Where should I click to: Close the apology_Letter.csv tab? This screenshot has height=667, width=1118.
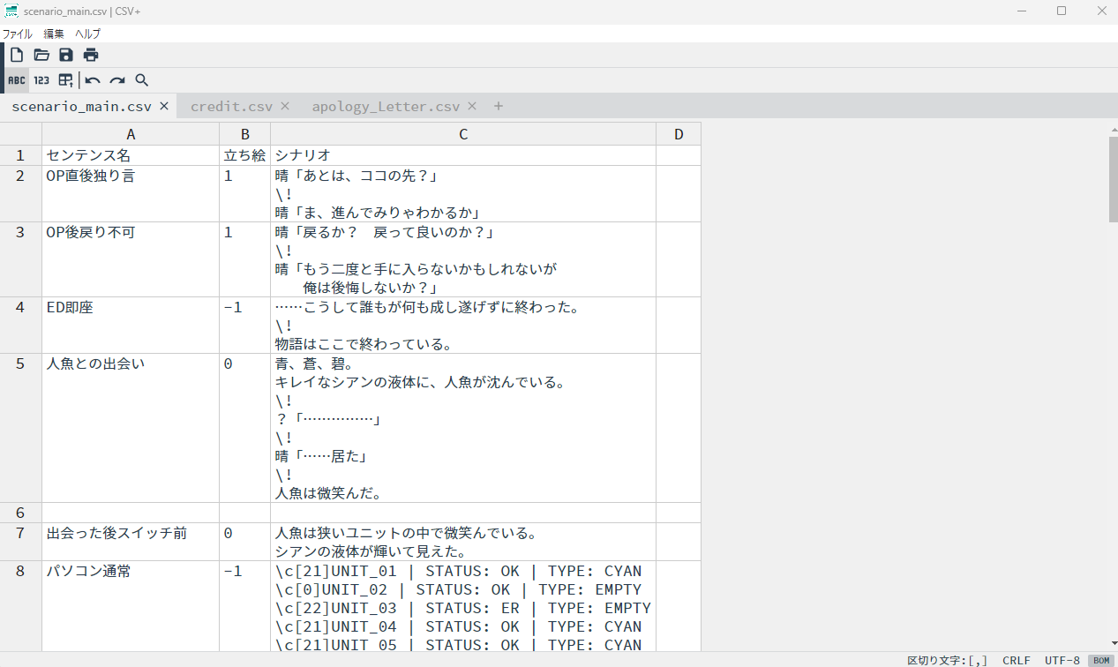pos(472,106)
